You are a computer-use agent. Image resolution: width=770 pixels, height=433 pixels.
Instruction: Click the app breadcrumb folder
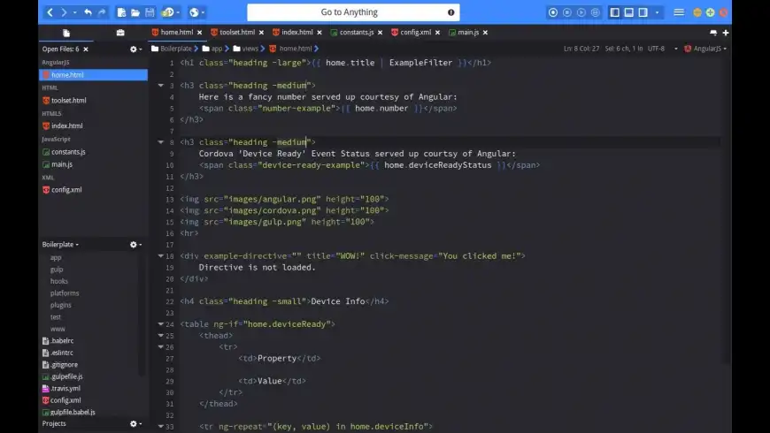[x=212, y=49]
